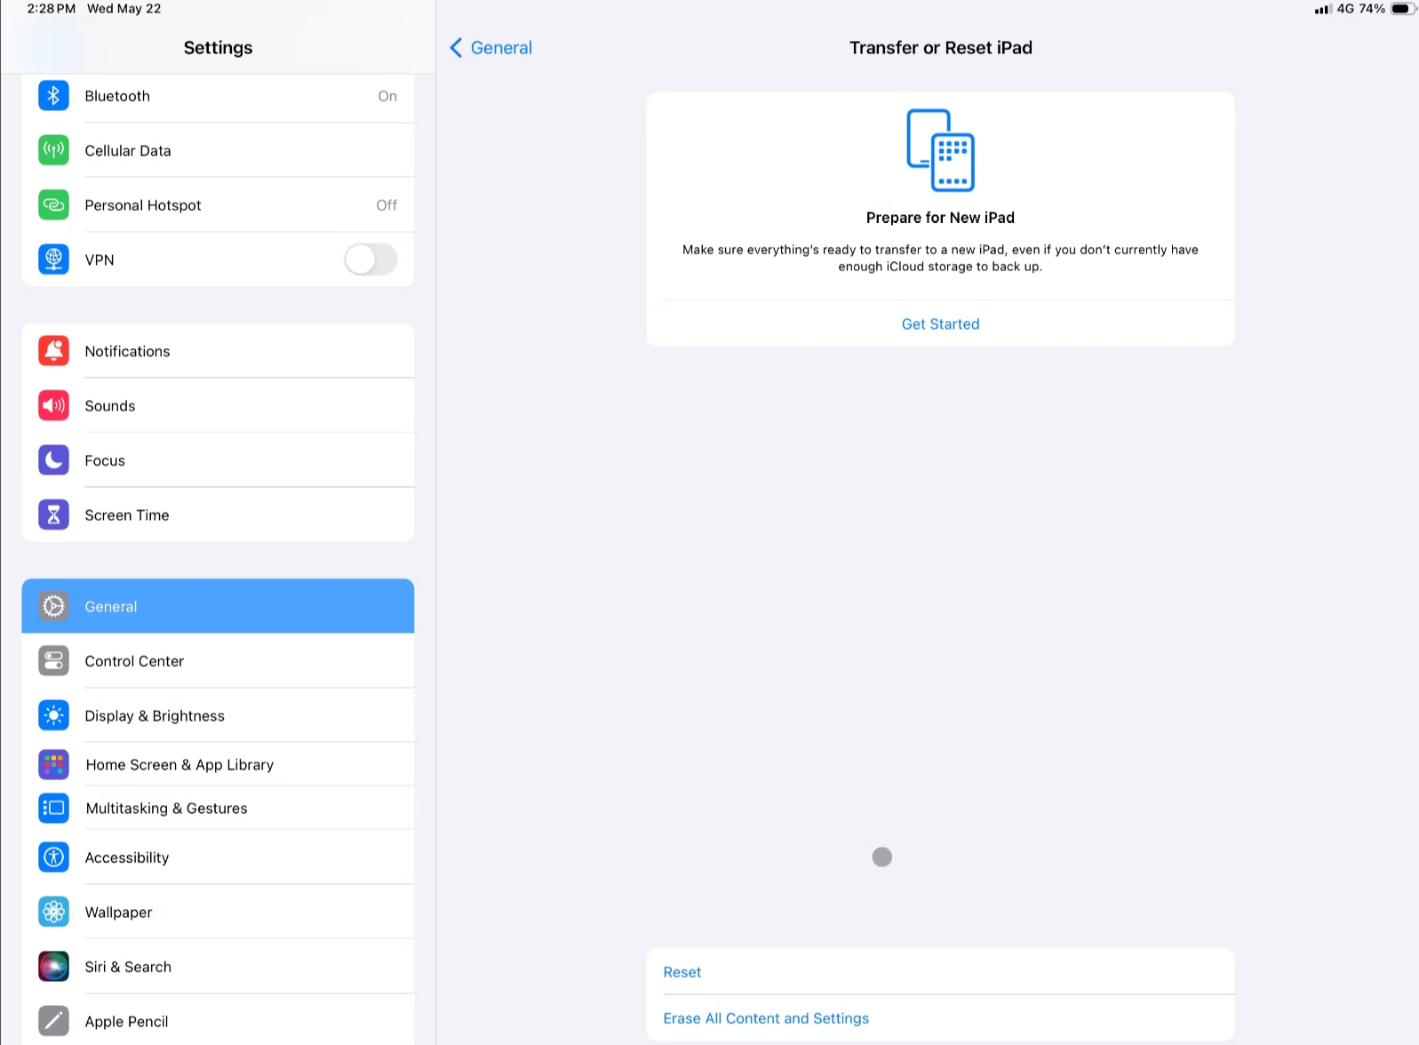Open Cellular Data settings
The image size is (1419, 1045).
(x=218, y=150)
